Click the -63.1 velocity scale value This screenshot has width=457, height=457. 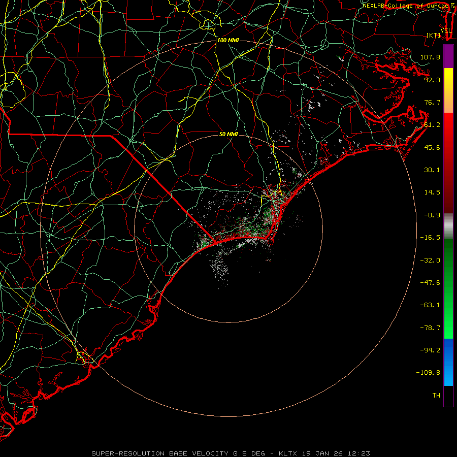click(430, 305)
